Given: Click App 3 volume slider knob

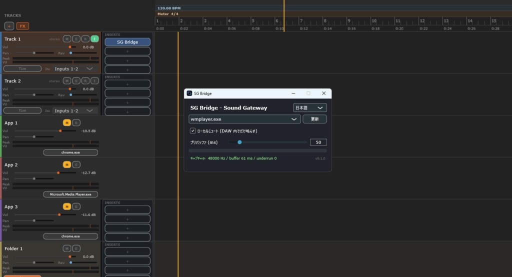Looking at the screenshot, I should [59, 215].
